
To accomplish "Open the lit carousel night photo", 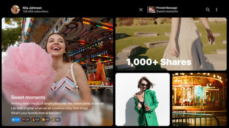I will coord(199,99).
